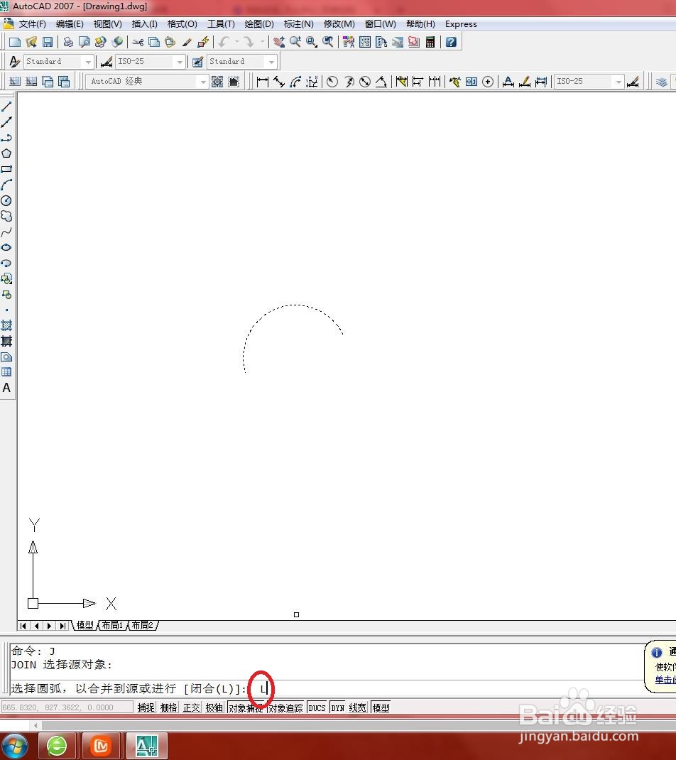
Task: Select the Revision Cloud tool
Action: pos(6,216)
